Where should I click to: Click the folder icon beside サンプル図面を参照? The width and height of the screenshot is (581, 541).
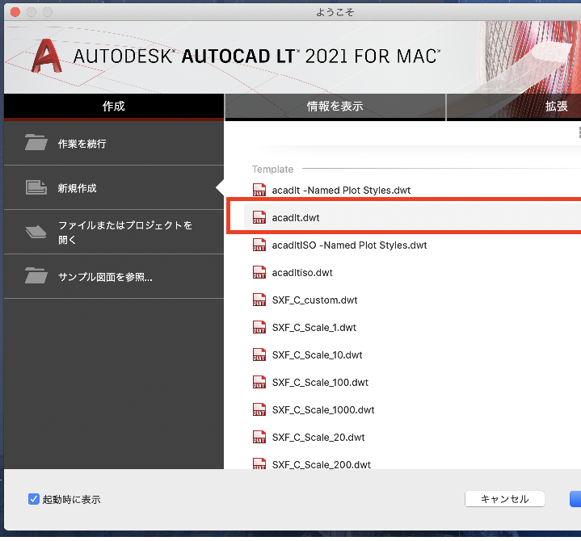pyautogui.click(x=36, y=275)
